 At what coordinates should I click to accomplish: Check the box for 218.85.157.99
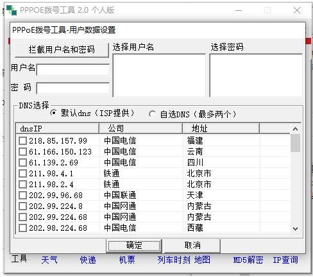pos(22,141)
